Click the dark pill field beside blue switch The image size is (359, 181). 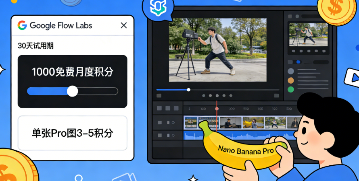coord(321,62)
